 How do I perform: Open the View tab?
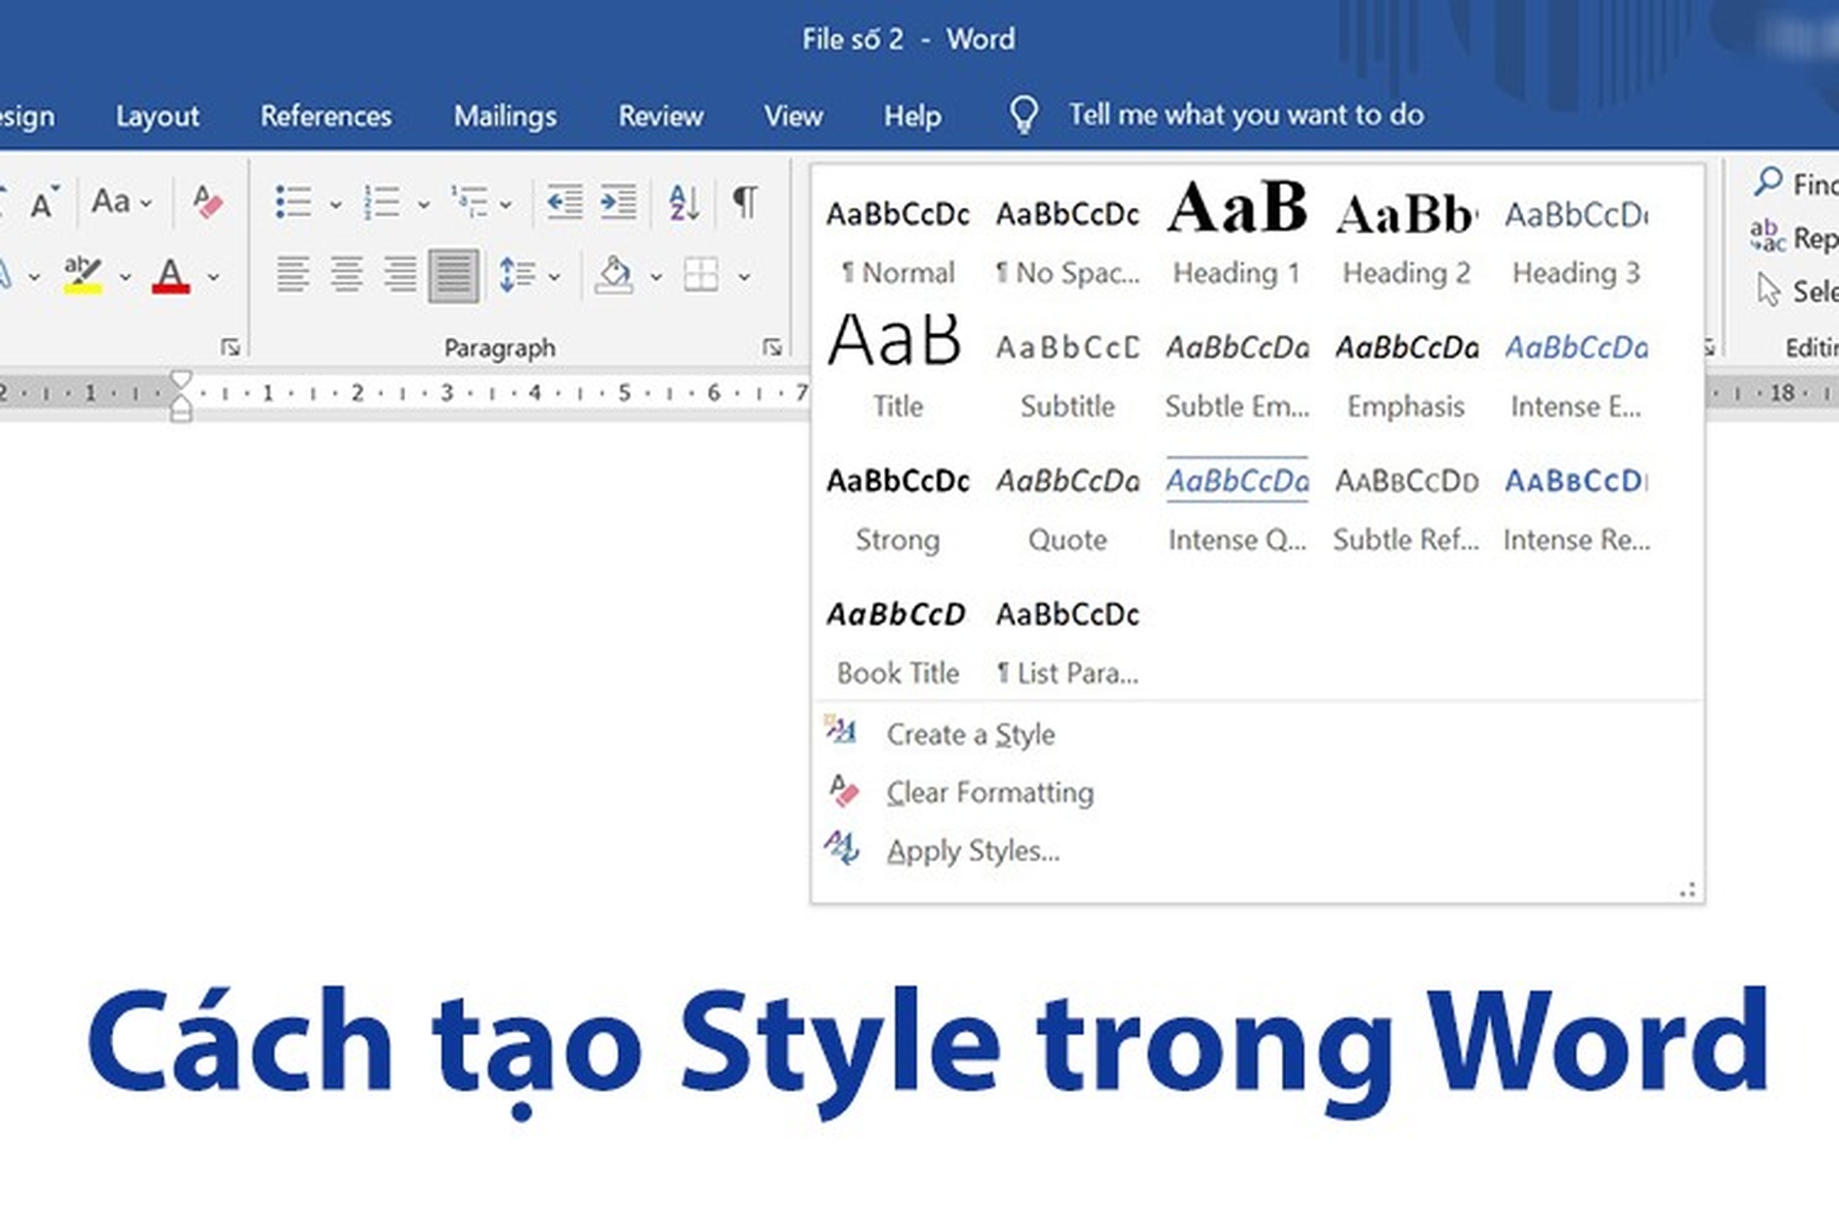[x=793, y=116]
